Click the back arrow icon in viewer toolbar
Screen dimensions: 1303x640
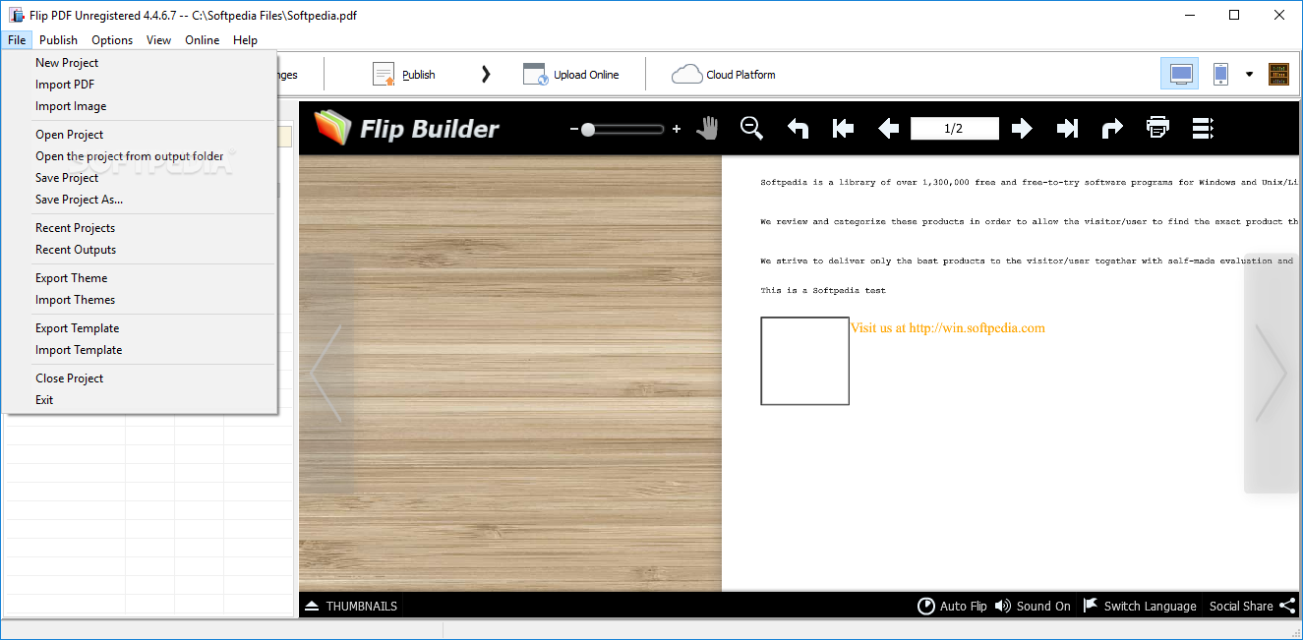click(x=798, y=129)
